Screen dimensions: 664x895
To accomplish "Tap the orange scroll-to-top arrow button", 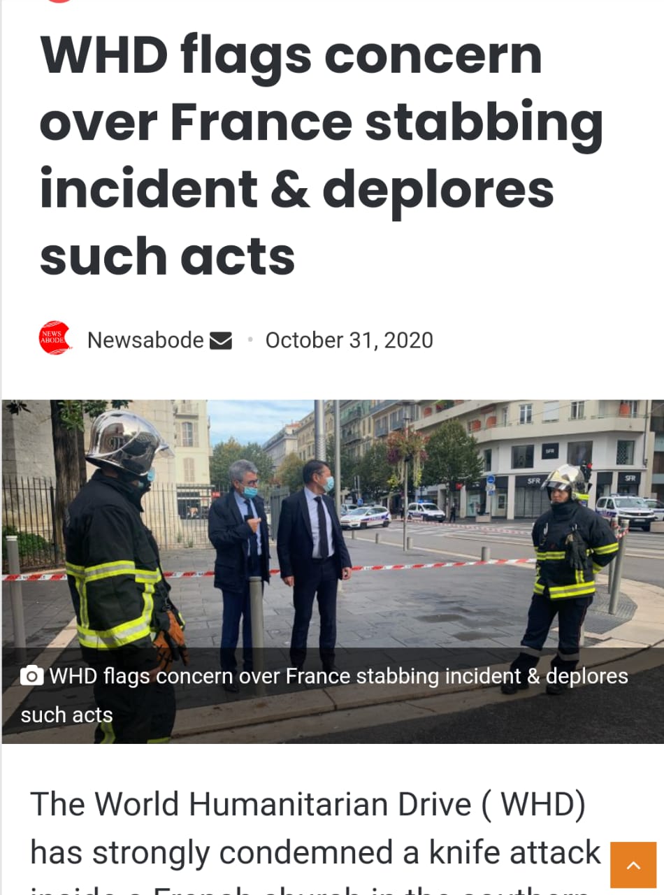I will coord(633,865).
